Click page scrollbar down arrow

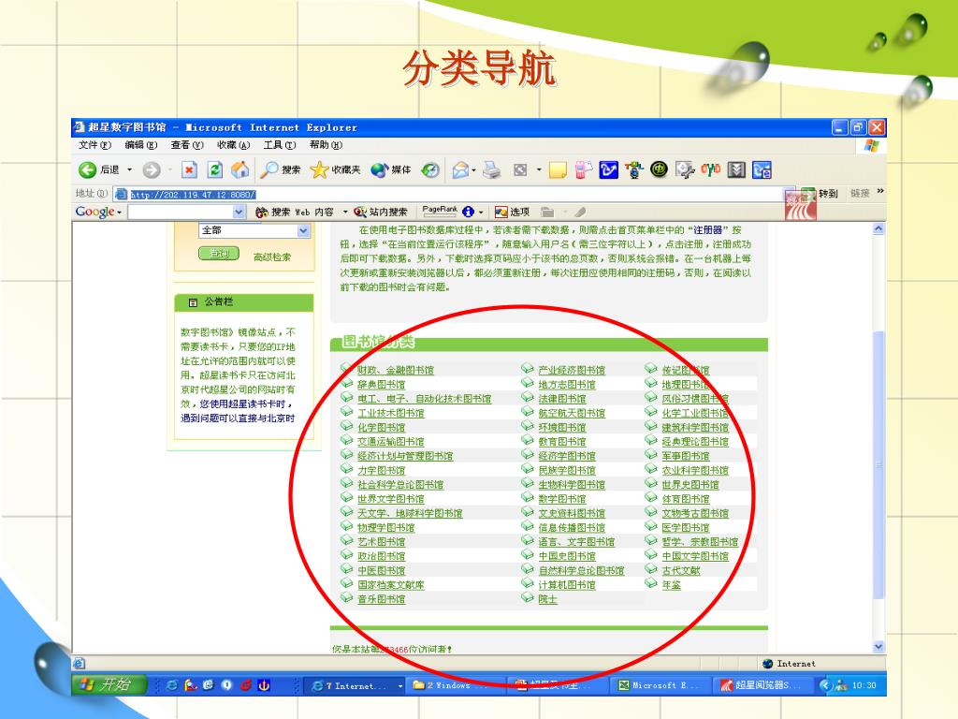tap(878, 646)
